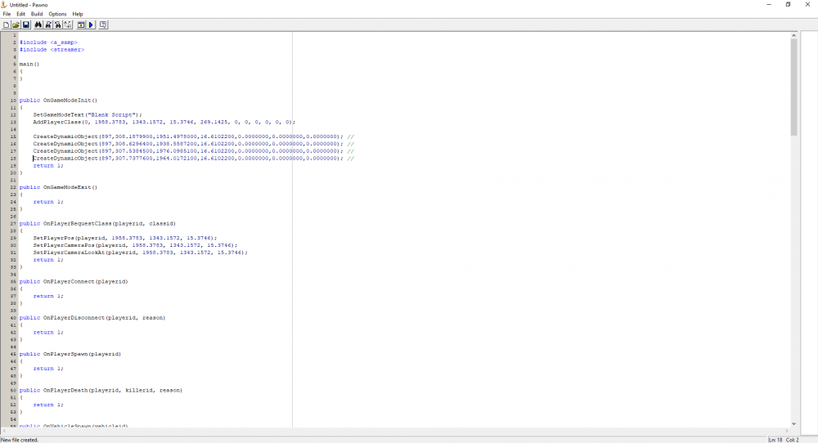818x443 pixels.
Task: Close the Pawno window
Action: click(807, 5)
